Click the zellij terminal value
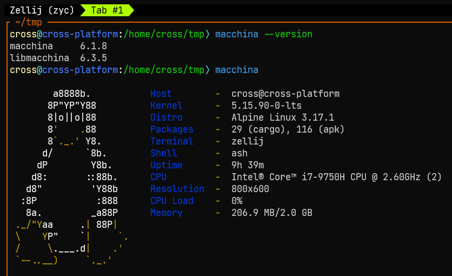This screenshot has height=276, width=452. point(247,141)
